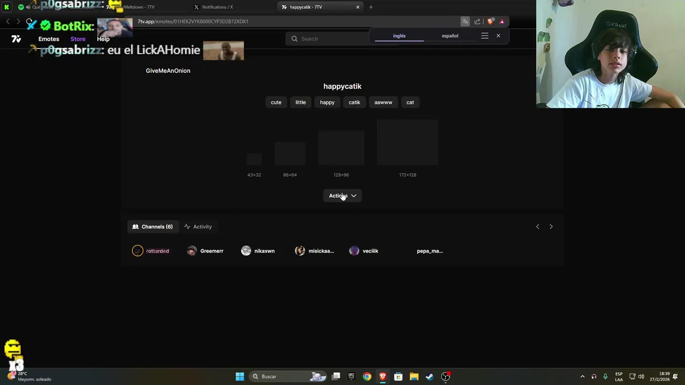
Task: Select the 129×96 emote preview
Action: [341, 148]
